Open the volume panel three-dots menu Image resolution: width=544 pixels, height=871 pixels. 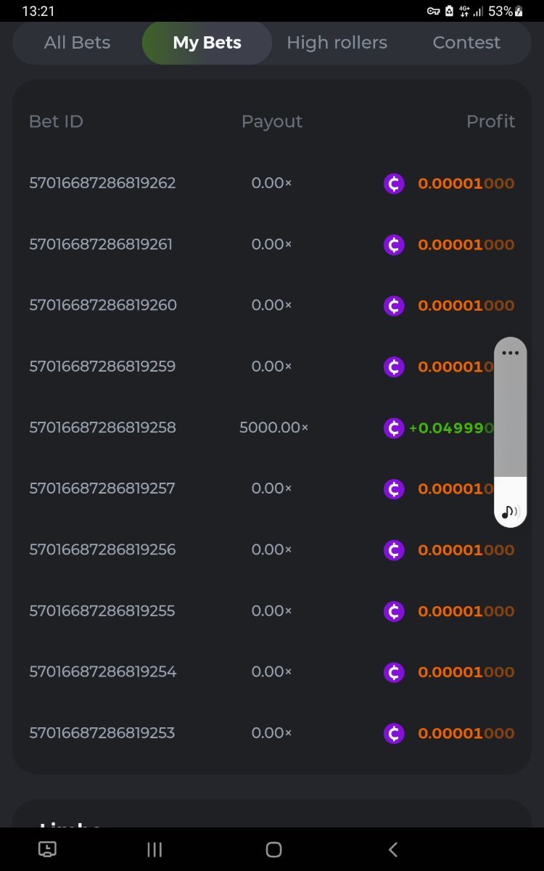510,353
